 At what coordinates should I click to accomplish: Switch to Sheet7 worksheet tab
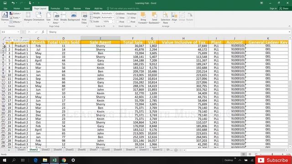94,150
